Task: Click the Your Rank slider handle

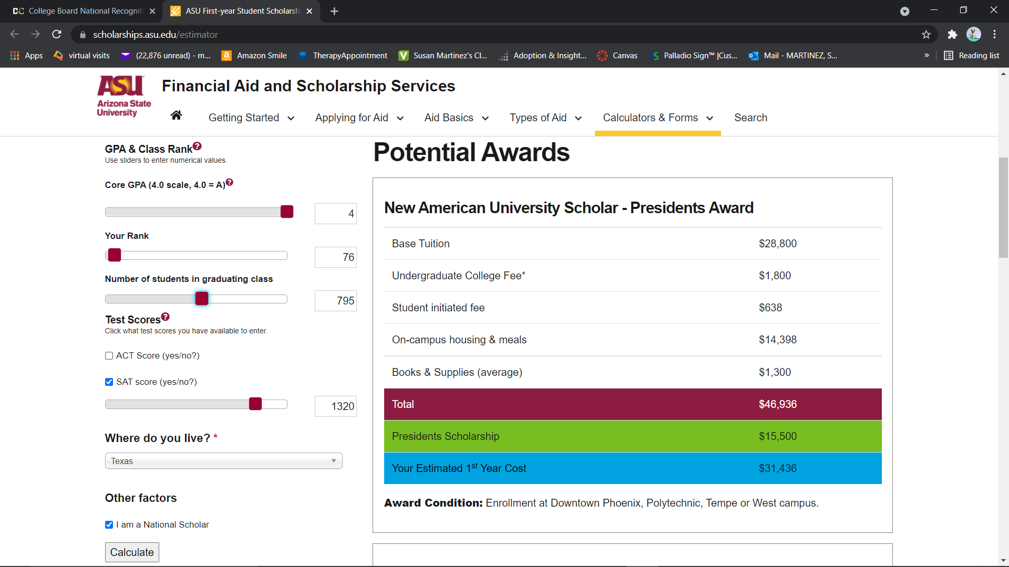Action: pyautogui.click(x=115, y=256)
